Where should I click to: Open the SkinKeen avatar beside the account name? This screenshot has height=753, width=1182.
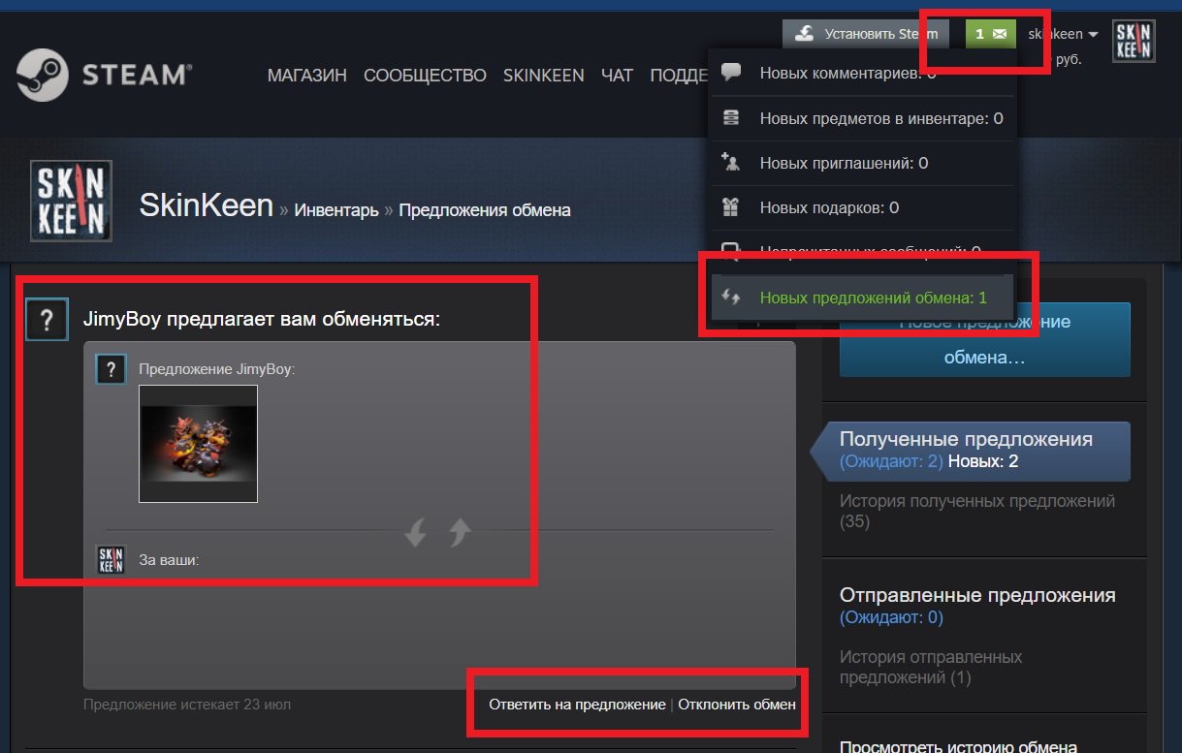[x=1134, y=41]
